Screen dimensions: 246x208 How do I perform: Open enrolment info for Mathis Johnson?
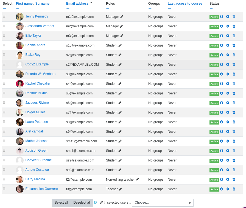222,141
